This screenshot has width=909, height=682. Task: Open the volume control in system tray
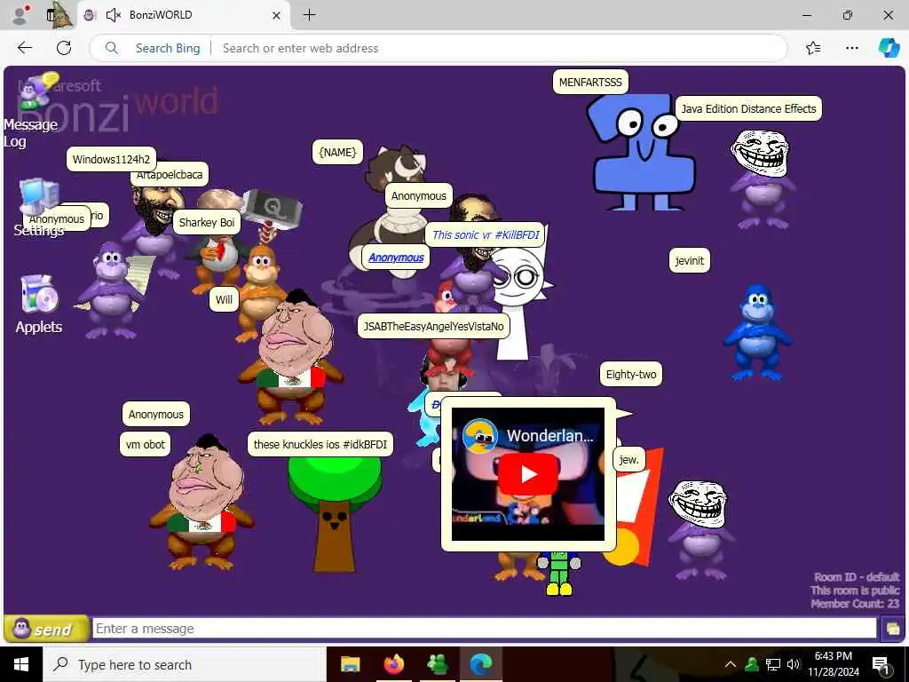[x=793, y=664]
